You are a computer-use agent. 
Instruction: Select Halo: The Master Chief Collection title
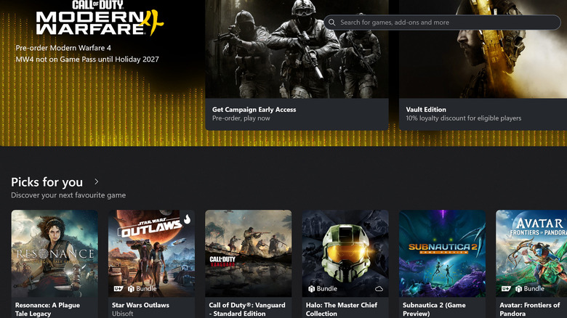(x=342, y=309)
